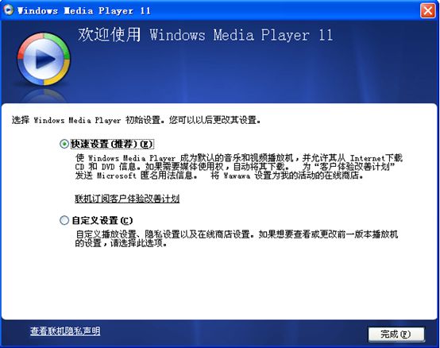Screen dimensions: 440x348
Task: Close the Windows Media Player 11 setup window
Action: click(x=427, y=10)
